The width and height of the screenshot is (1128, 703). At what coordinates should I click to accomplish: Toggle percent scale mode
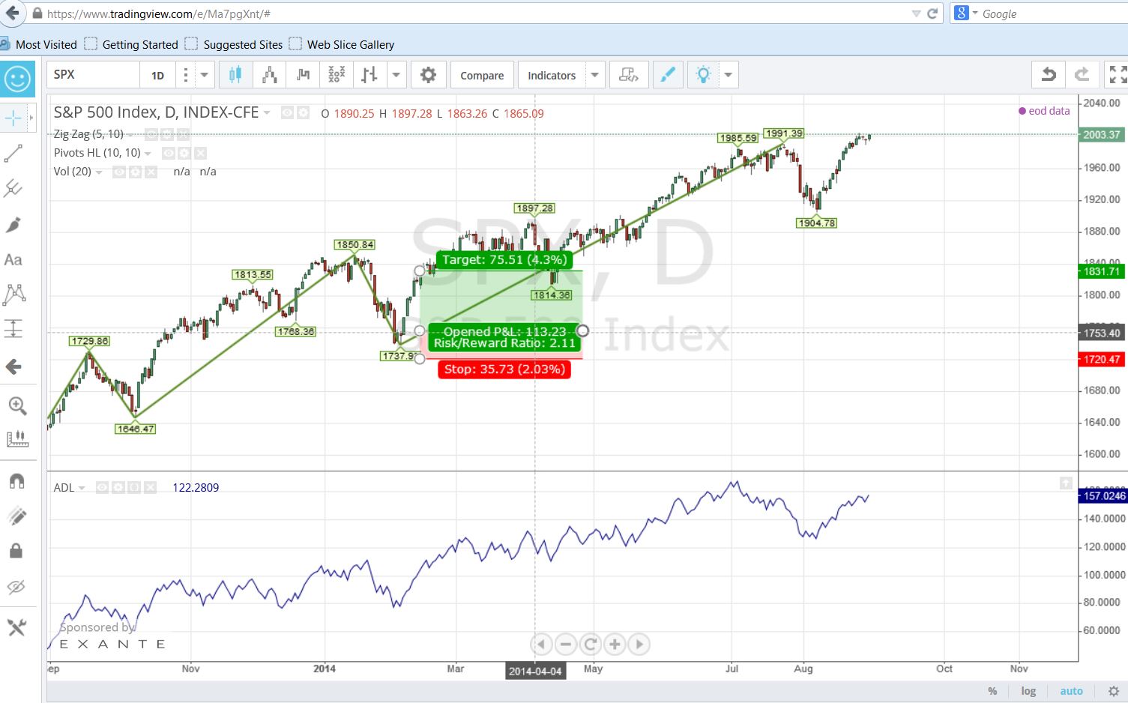point(992,691)
